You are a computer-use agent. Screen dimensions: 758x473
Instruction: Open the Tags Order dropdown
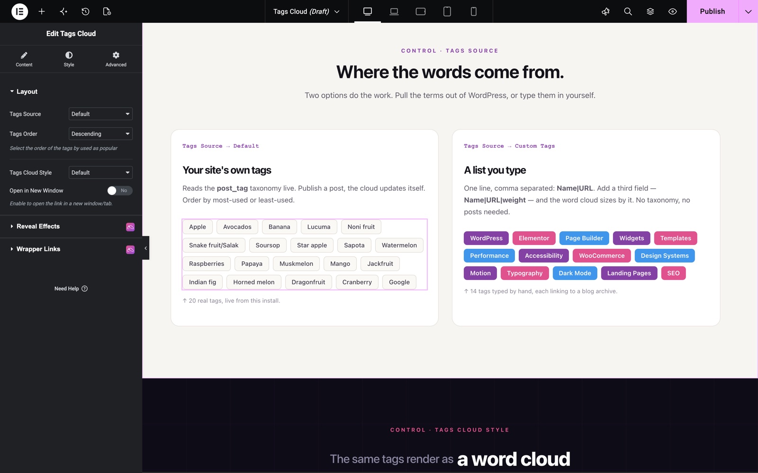pos(100,134)
